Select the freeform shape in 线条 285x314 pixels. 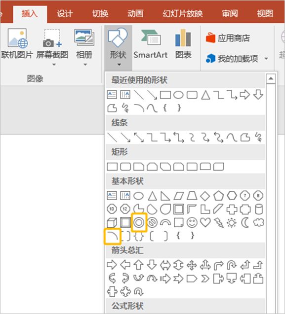click(x=245, y=138)
